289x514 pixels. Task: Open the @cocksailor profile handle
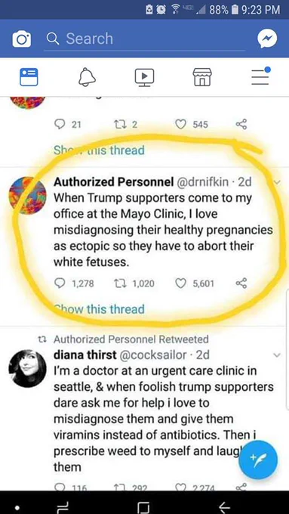pyautogui.click(x=153, y=355)
